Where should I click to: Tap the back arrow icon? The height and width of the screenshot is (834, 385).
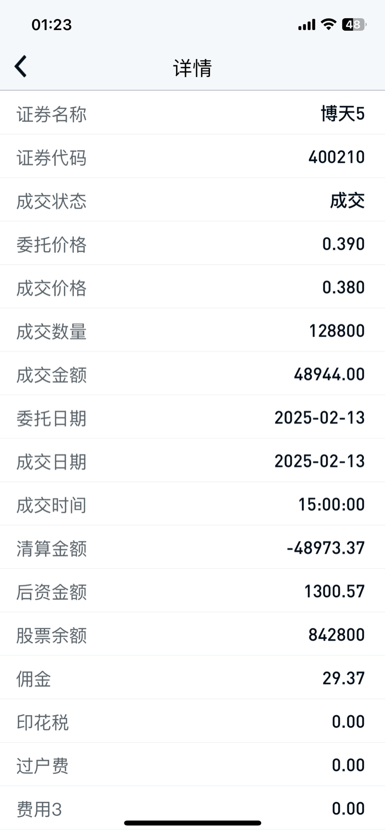pyautogui.click(x=21, y=67)
